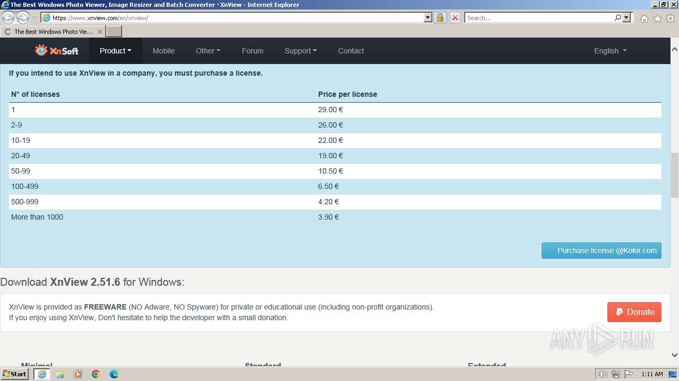Click the Donate button
Screen dimensions: 679x381
click(x=634, y=312)
